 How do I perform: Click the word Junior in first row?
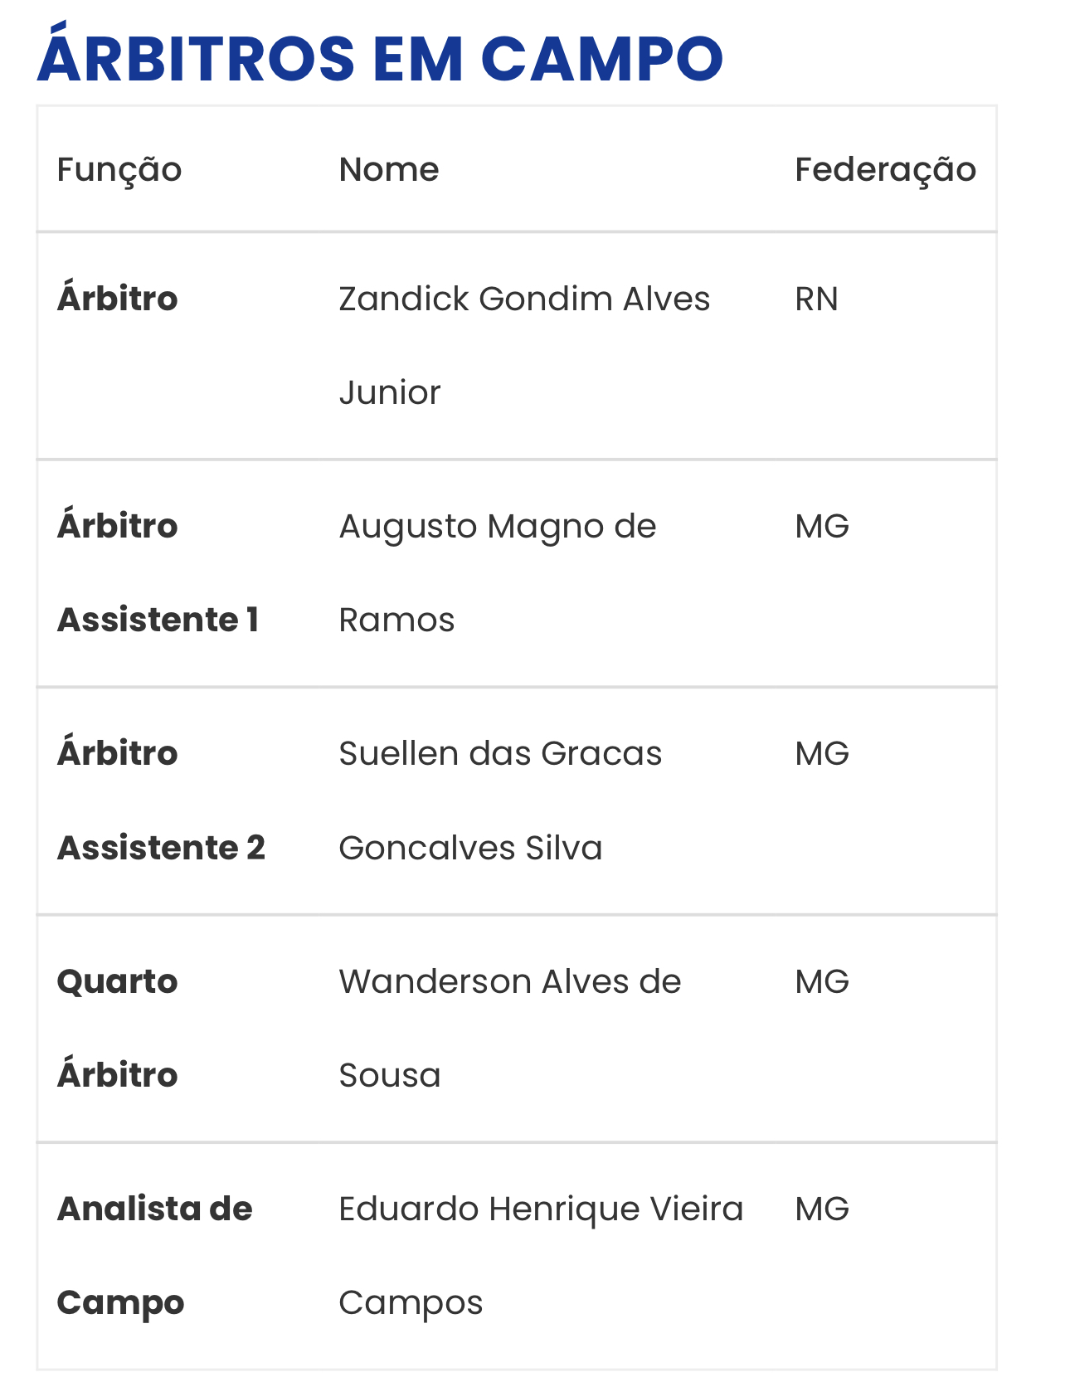click(x=390, y=392)
